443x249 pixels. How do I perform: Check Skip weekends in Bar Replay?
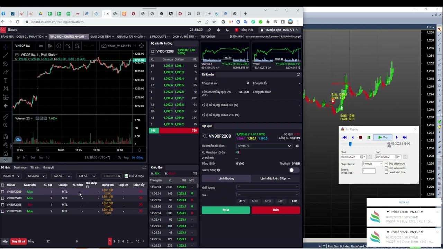pyautogui.click(x=387, y=168)
